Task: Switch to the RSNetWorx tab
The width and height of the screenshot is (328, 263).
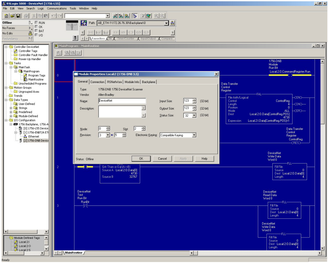Action: coord(114,82)
